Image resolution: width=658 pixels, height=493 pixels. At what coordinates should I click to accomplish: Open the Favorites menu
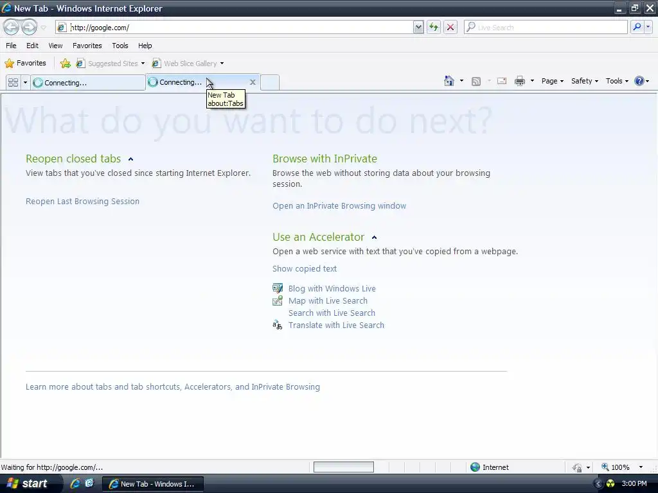point(87,46)
